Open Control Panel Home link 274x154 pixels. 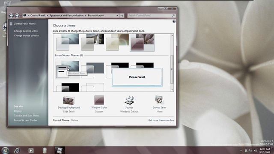(x=25, y=24)
